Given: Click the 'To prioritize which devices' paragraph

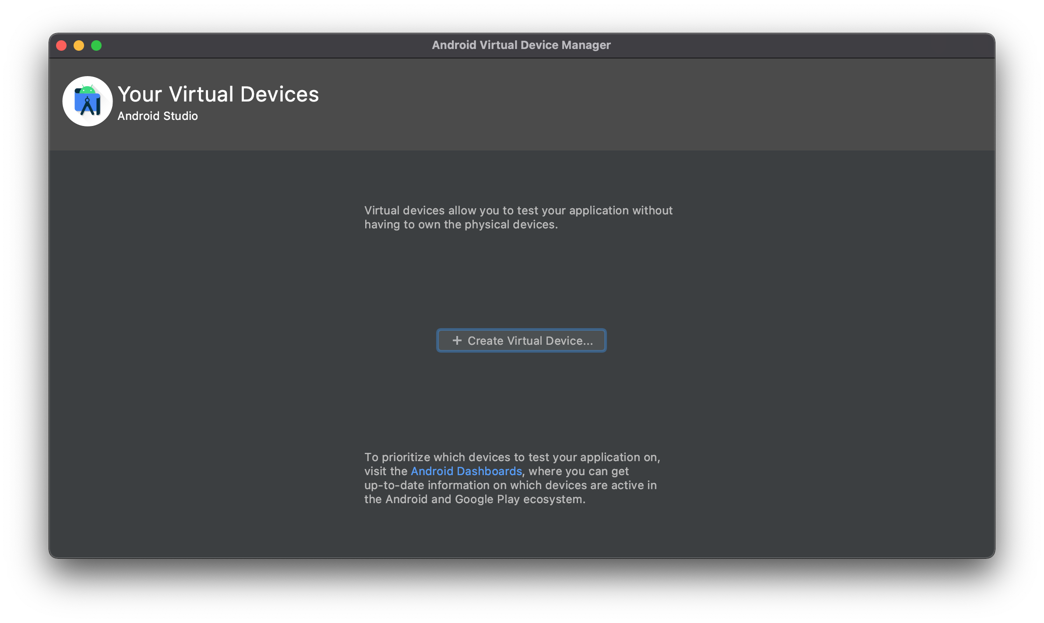Looking at the screenshot, I should coord(512,478).
